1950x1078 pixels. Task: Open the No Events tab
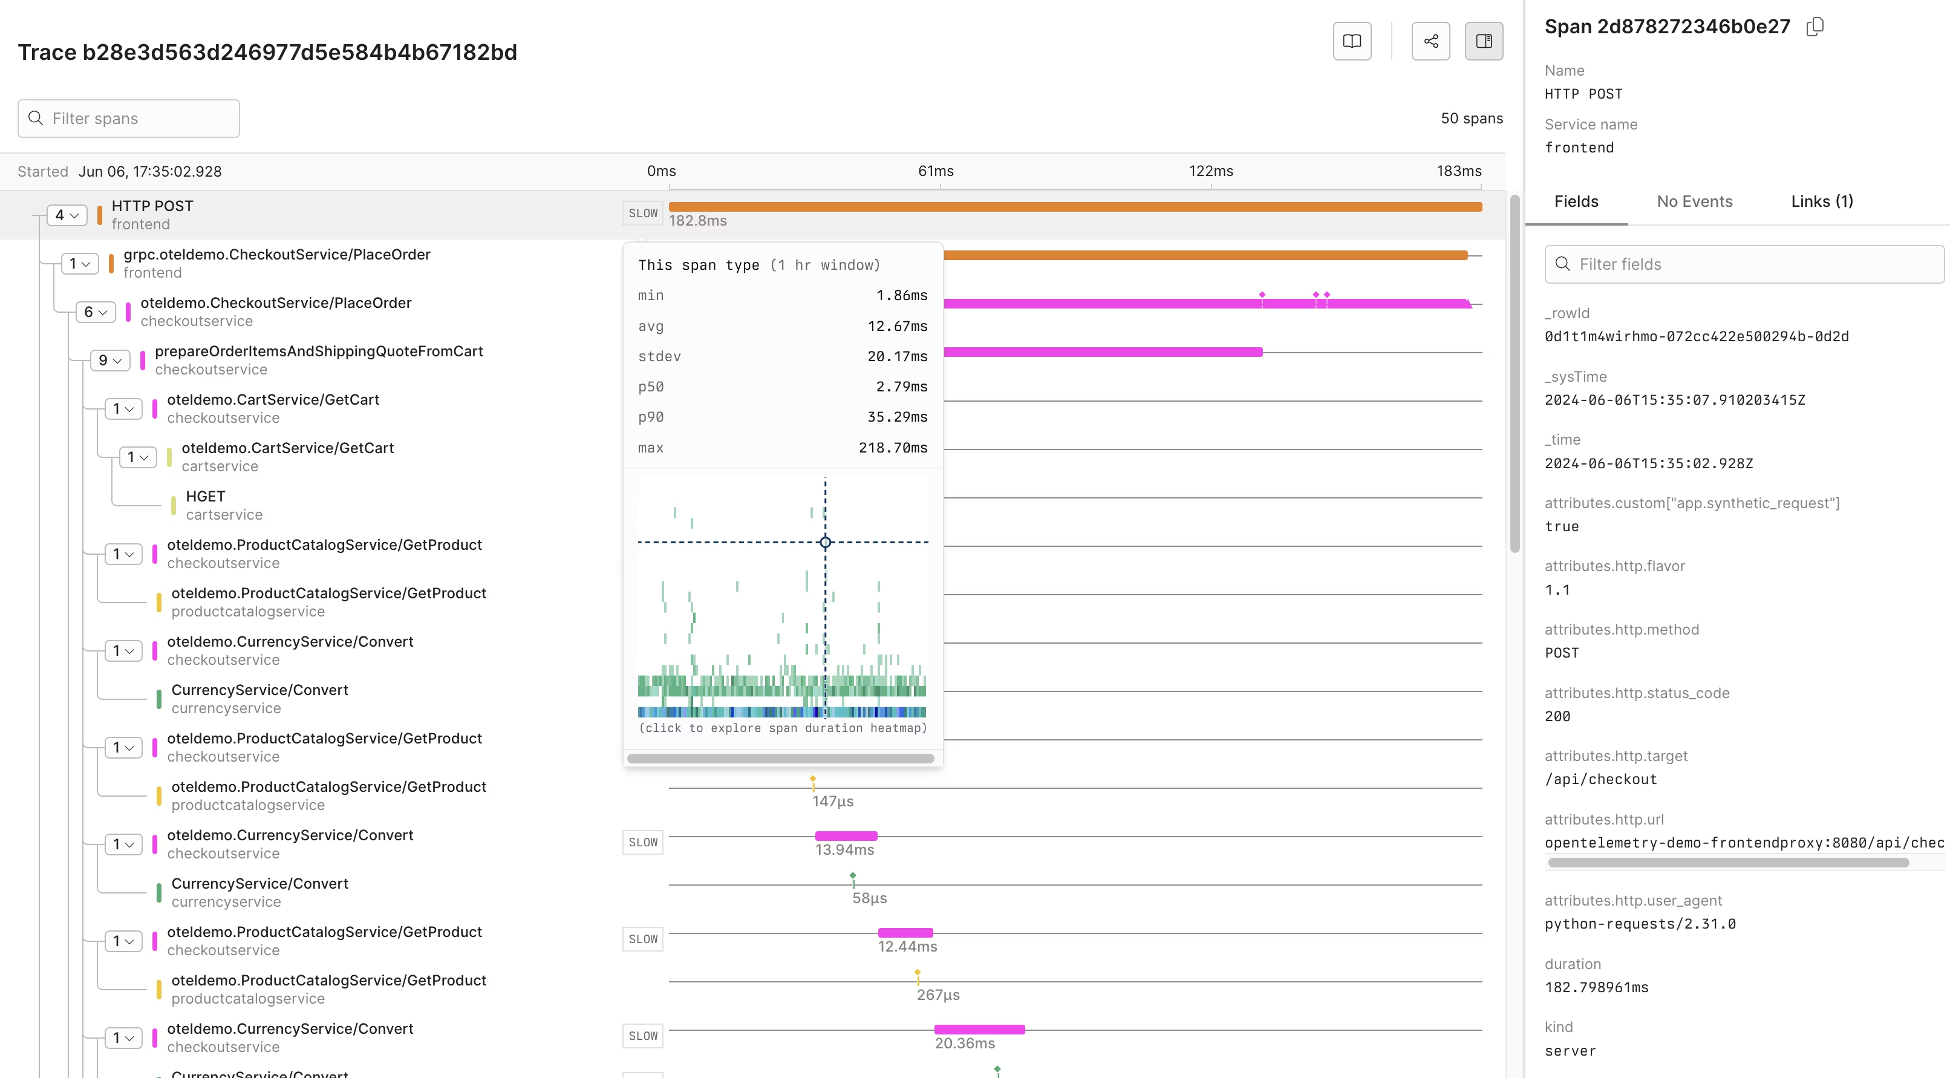click(1694, 201)
